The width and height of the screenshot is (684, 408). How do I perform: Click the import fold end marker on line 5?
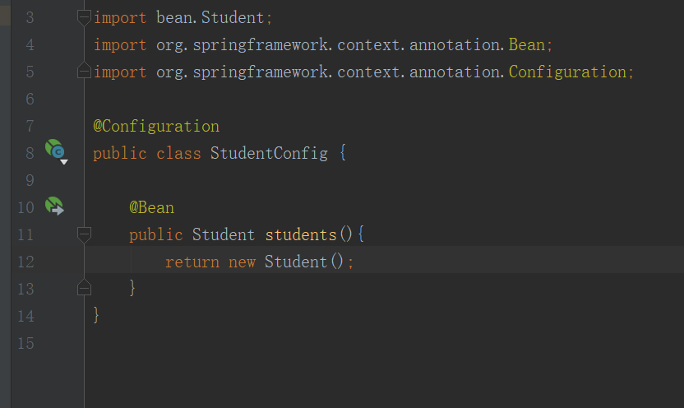(83, 72)
